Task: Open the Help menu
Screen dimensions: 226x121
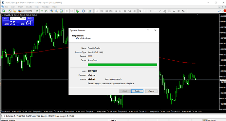Action: point(54,7)
